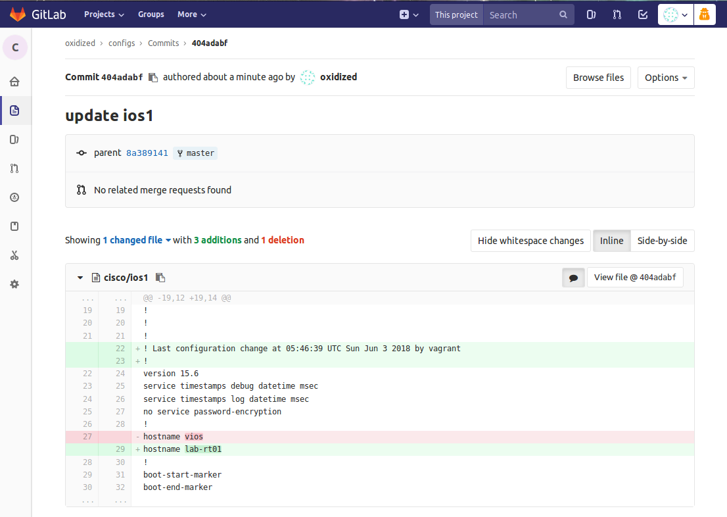
Task: Click the Browse files button
Action: tap(598, 78)
